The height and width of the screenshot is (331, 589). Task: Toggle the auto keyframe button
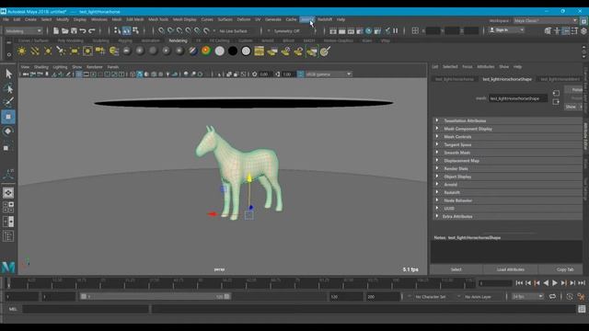point(570,296)
